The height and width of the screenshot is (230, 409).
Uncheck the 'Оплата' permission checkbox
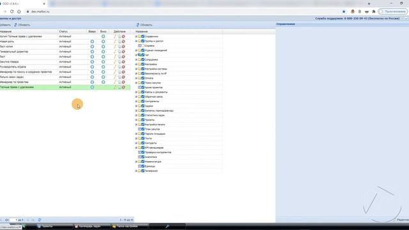tap(143, 78)
